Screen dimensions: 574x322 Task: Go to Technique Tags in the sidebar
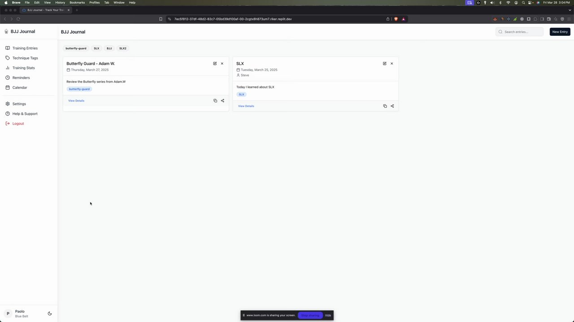coord(29,58)
